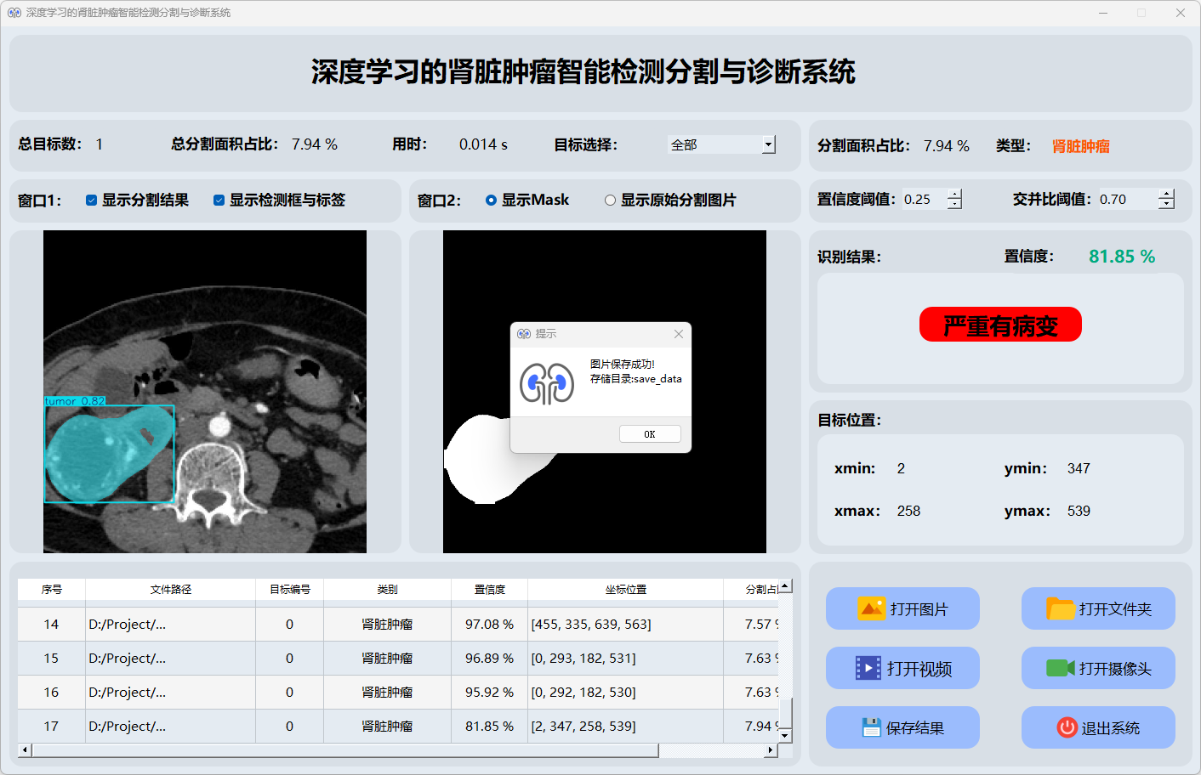Choose the 显示Mask radio option

[x=491, y=201]
